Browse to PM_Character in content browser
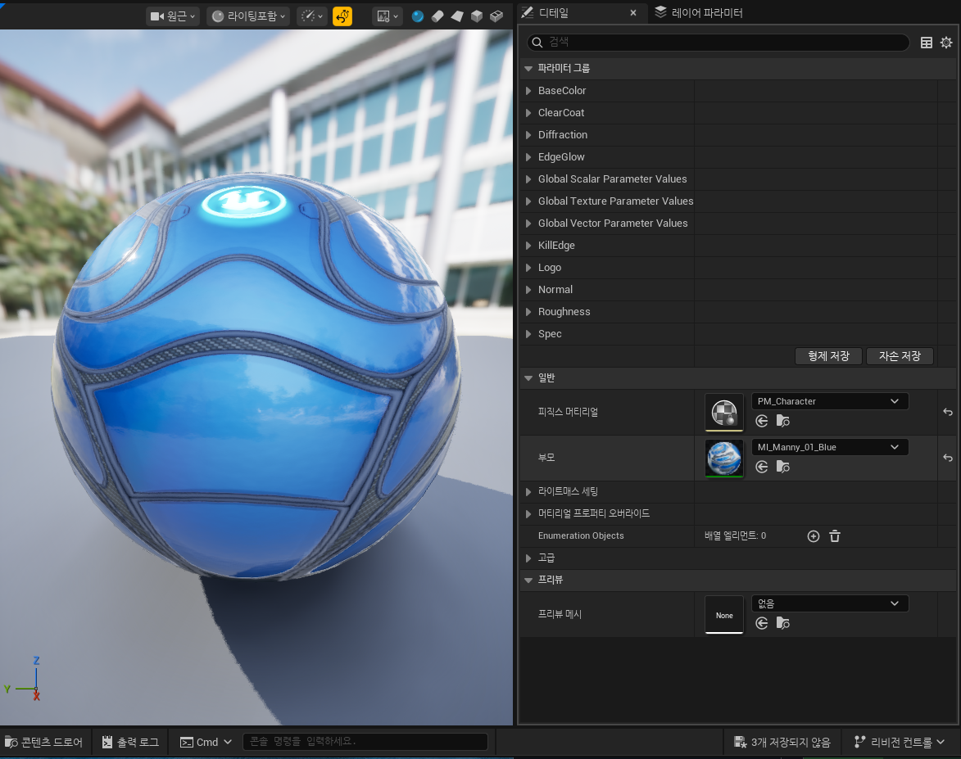This screenshot has width=961, height=759. (x=782, y=421)
